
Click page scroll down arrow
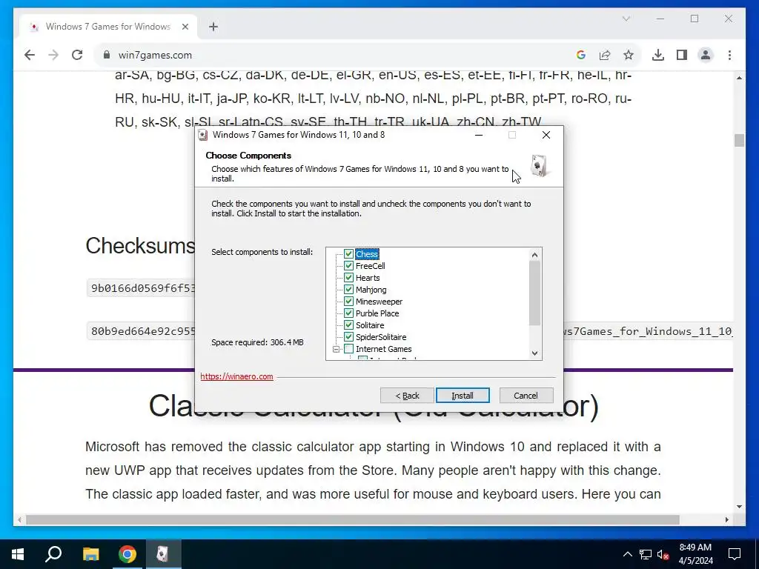(739, 507)
